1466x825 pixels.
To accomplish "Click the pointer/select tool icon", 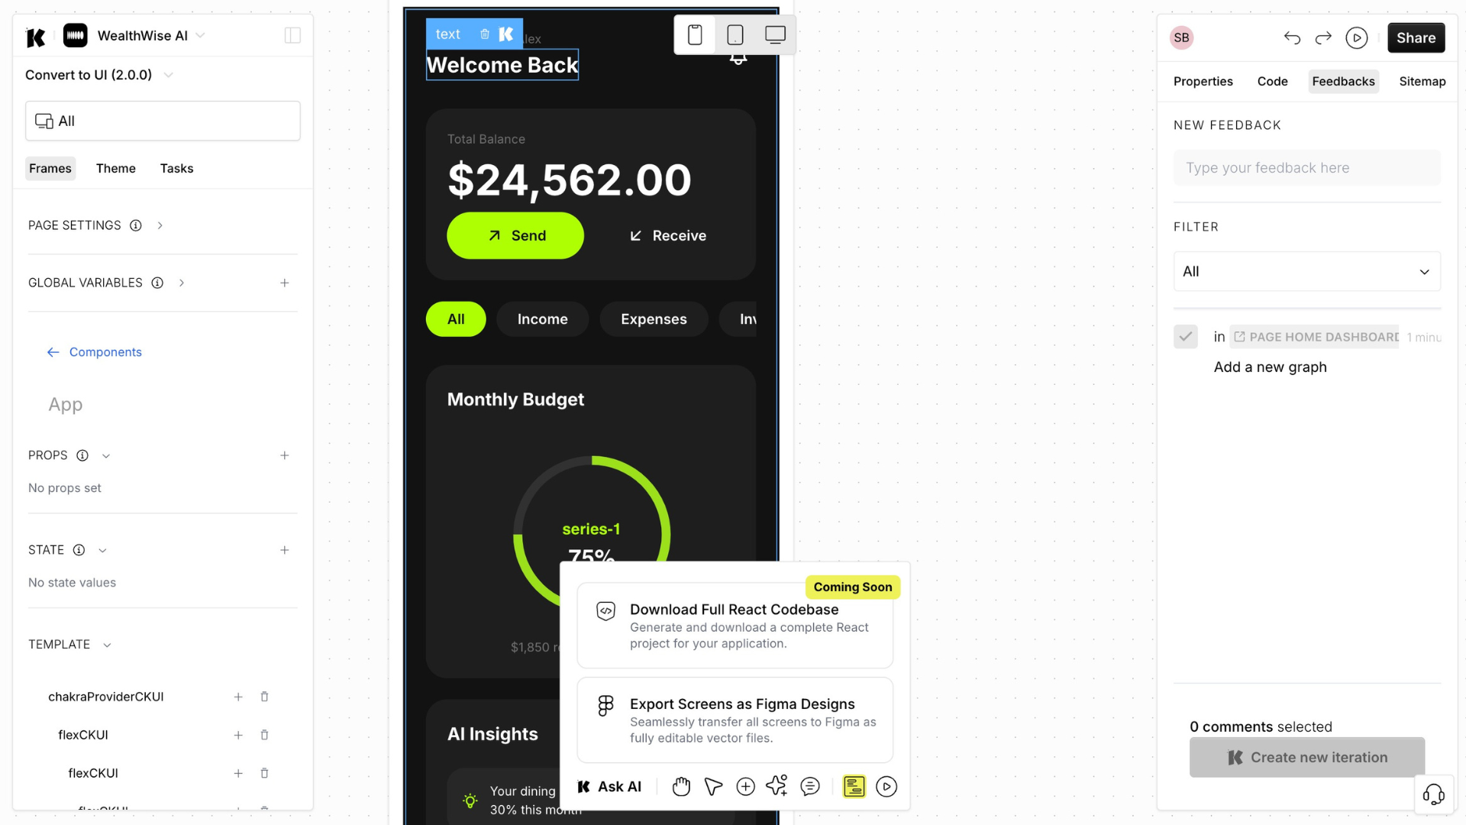I will [x=714, y=786].
